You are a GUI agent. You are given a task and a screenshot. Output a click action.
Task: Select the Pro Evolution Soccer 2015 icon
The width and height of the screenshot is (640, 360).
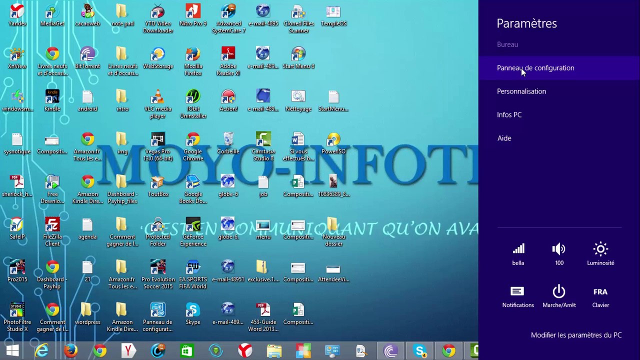[x=157, y=274]
